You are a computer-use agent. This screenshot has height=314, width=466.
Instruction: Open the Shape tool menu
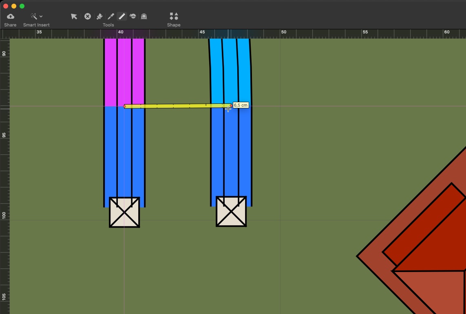coord(174,16)
